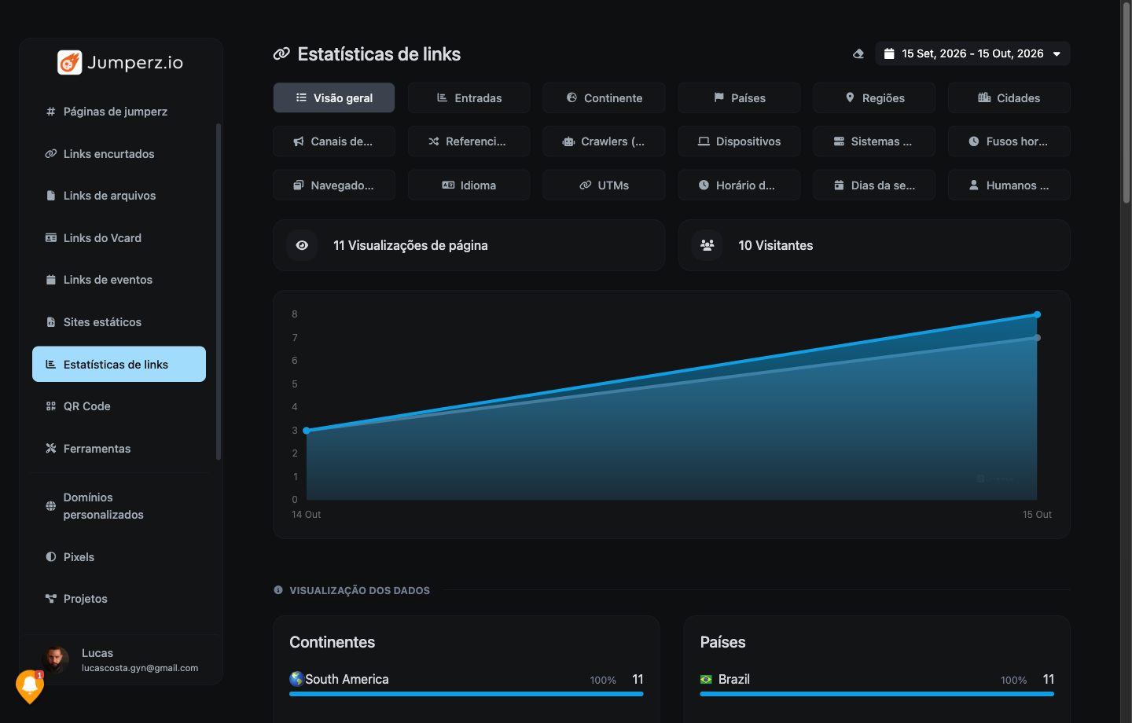
Task: Click the Brazil progress bar
Action: click(x=877, y=694)
